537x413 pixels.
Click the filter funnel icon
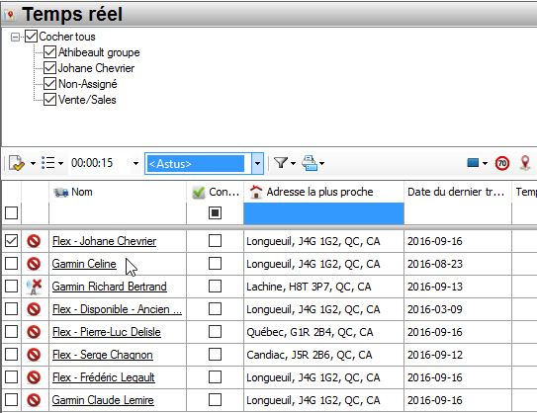[x=281, y=163]
